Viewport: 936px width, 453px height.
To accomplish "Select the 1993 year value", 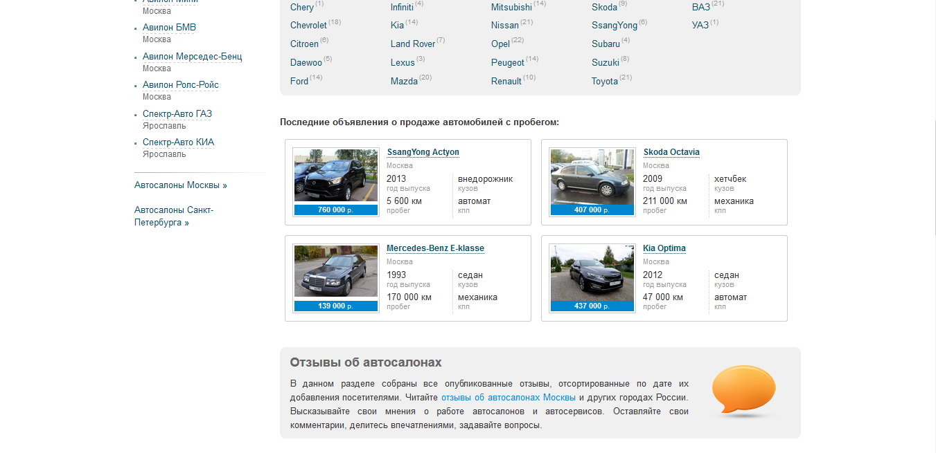I will (396, 275).
